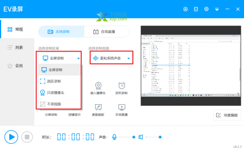Choose 不录视频 from the dropdown list

coord(59,104)
